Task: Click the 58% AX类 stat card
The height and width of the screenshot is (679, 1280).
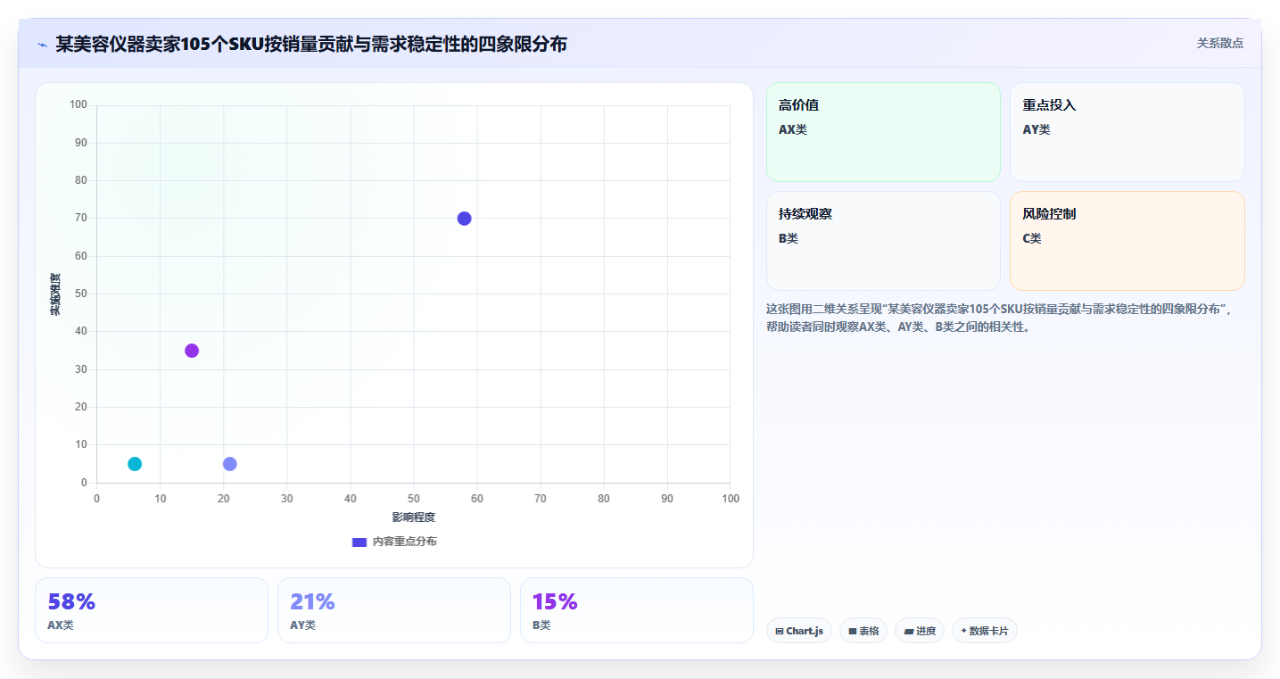Action: pyautogui.click(x=152, y=610)
